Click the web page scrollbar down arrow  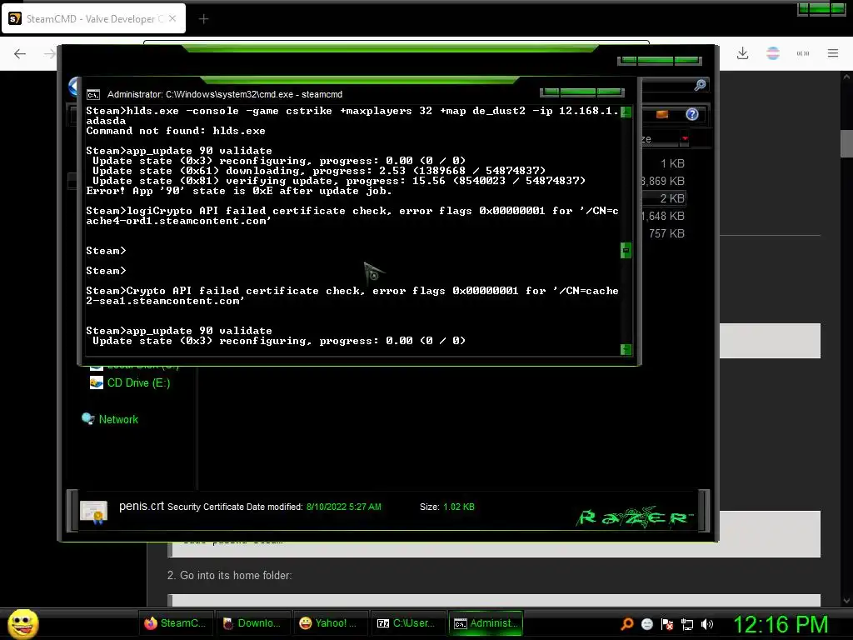click(846, 601)
